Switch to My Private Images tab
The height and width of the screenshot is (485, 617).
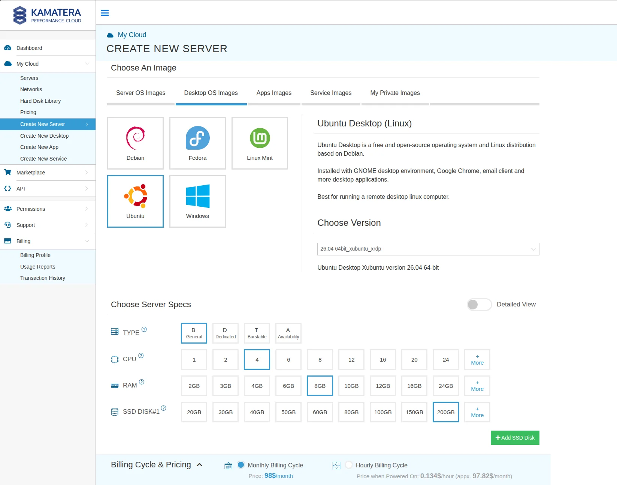pyautogui.click(x=395, y=93)
